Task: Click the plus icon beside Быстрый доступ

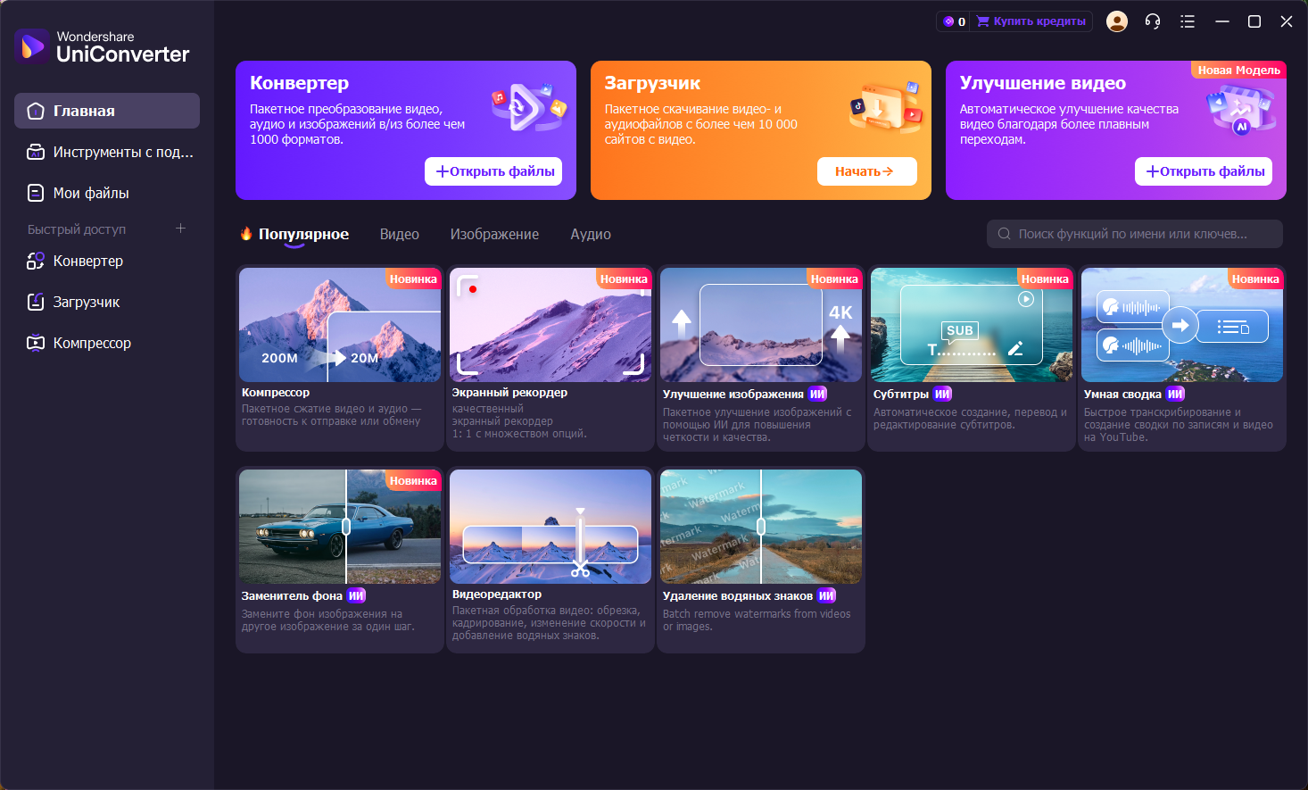Action: coord(180,229)
